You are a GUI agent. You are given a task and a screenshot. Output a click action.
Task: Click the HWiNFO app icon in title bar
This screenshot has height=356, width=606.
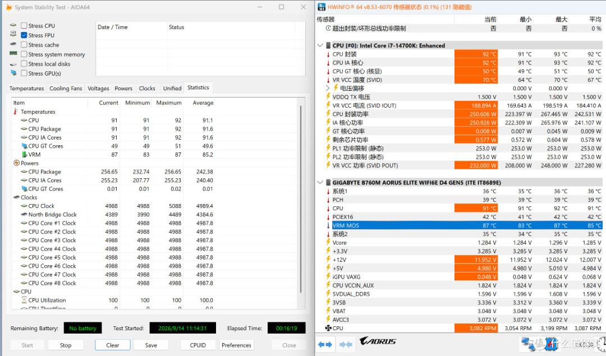coord(322,7)
